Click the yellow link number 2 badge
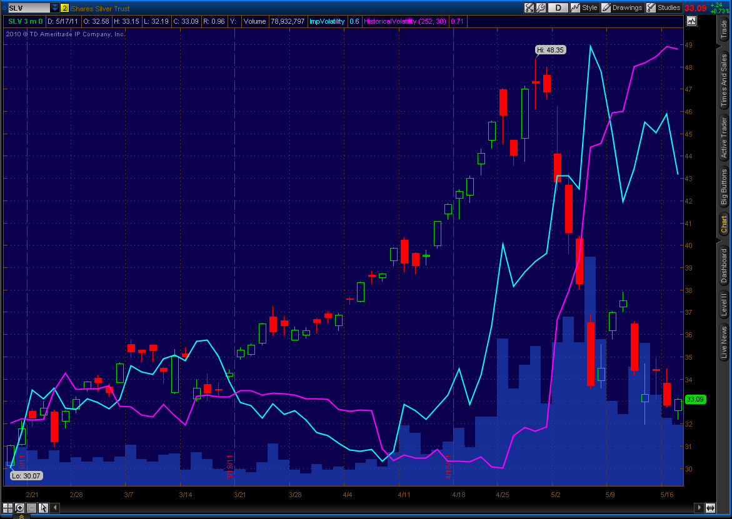 (x=64, y=8)
